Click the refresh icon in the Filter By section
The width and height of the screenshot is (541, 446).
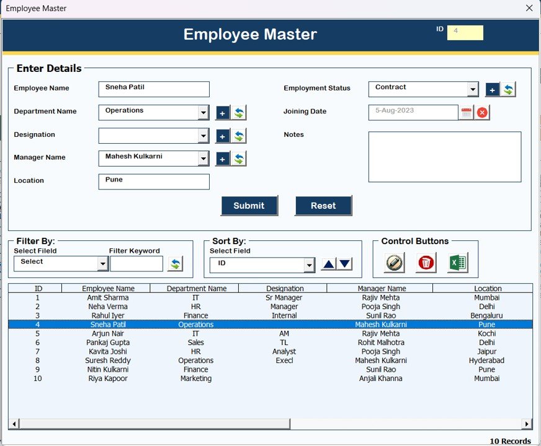pos(174,263)
